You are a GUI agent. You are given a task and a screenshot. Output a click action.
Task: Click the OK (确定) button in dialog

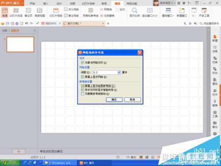[114, 100]
